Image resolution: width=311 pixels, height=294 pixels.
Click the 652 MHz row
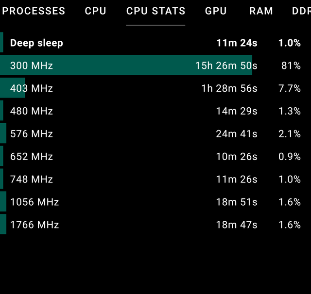click(x=155, y=156)
